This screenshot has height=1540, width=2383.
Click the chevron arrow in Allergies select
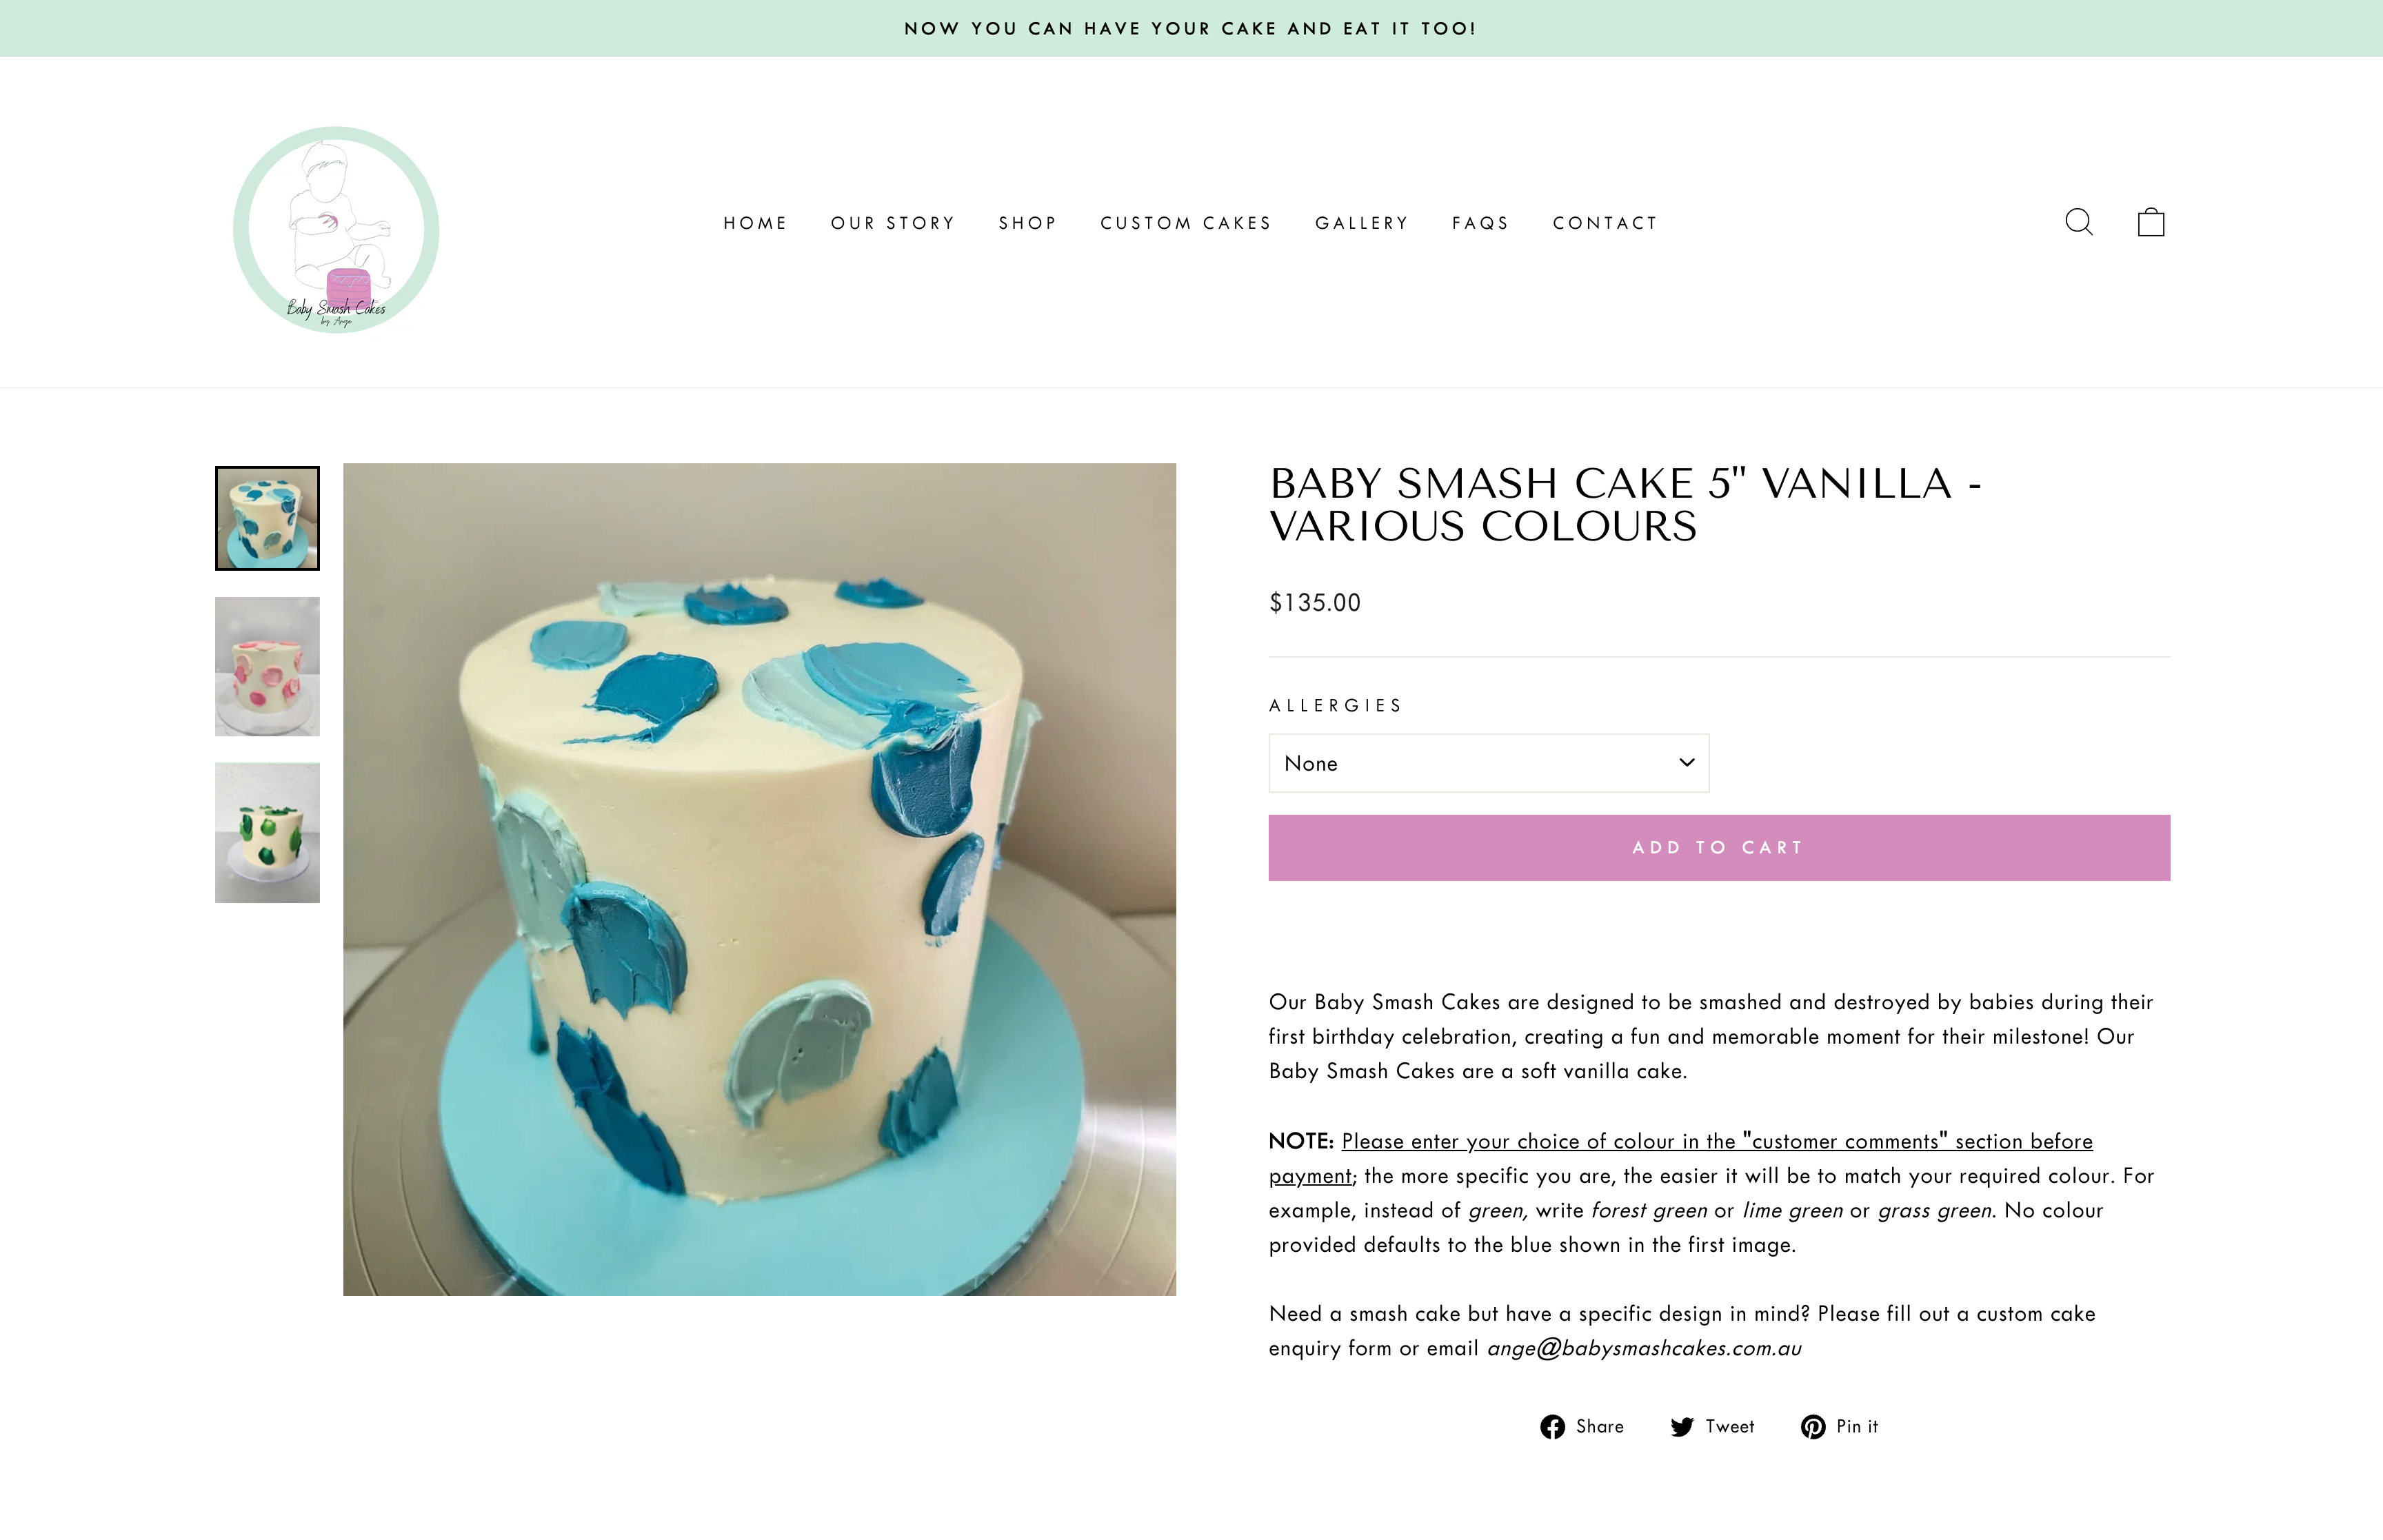coord(1686,762)
